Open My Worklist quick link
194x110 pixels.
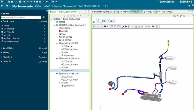[9, 29]
